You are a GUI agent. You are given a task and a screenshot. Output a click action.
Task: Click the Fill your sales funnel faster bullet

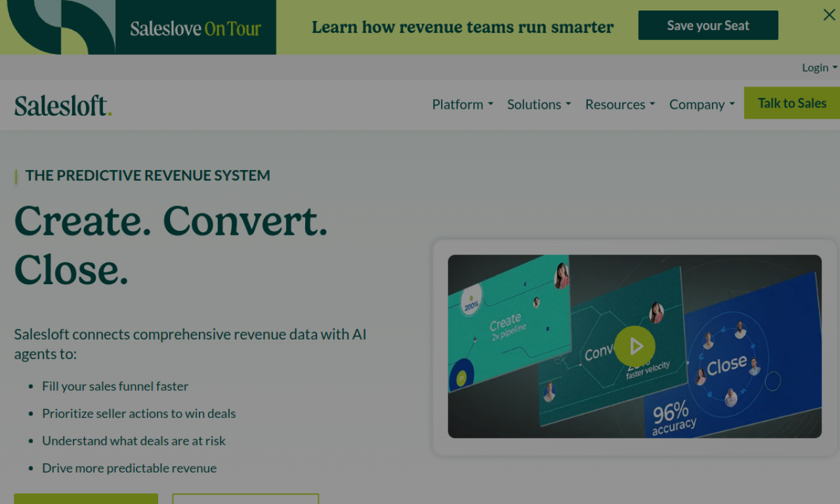[115, 387]
